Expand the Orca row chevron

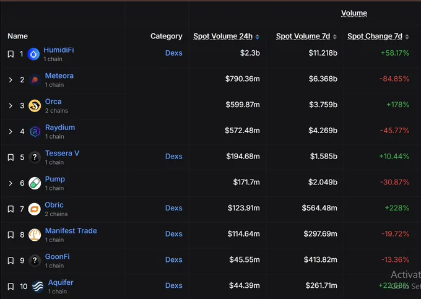pos(11,106)
